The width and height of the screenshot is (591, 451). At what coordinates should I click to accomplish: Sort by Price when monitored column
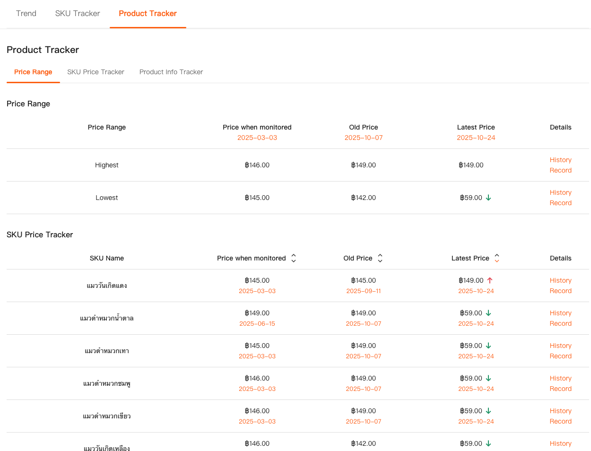(293, 258)
